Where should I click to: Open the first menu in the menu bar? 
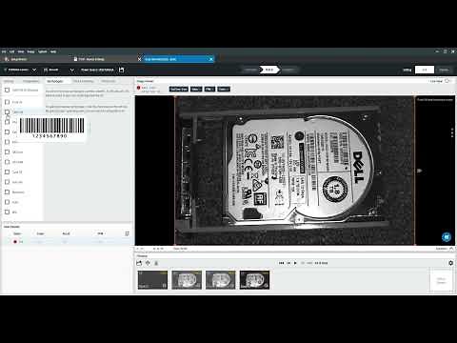(x=4, y=51)
